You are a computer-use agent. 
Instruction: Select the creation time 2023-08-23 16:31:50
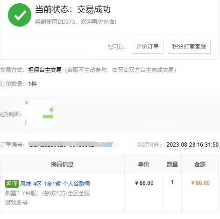(x=192, y=145)
